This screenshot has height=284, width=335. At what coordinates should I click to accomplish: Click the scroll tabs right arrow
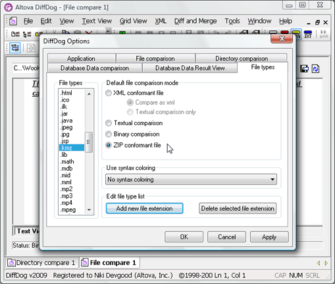326,263
